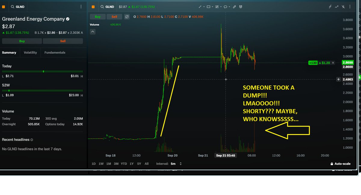The image size is (361, 195).
Task: Click the search magnifier in the left panel
Action: [12, 7]
